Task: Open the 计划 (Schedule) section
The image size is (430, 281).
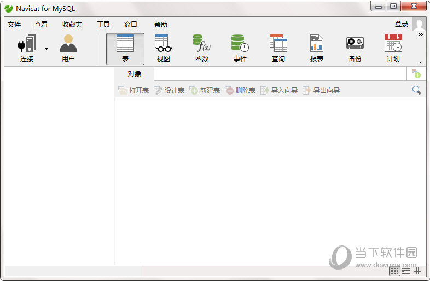Action: [393, 48]
